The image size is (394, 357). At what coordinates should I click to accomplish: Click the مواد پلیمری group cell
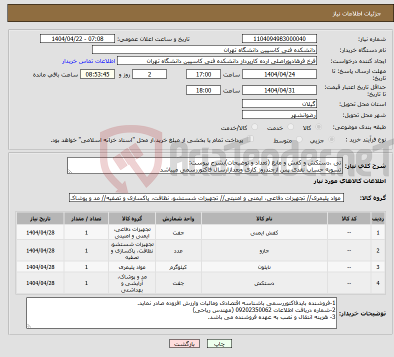coord(132,267)
